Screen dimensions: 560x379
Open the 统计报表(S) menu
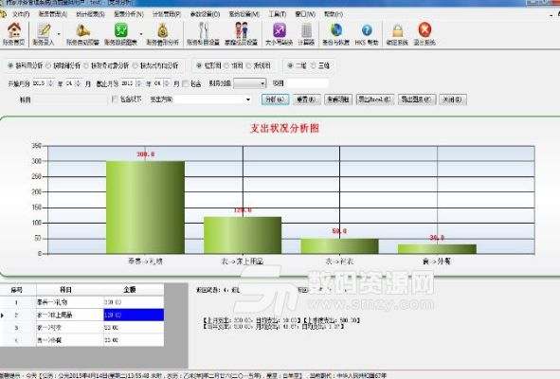tap(90, 14)
